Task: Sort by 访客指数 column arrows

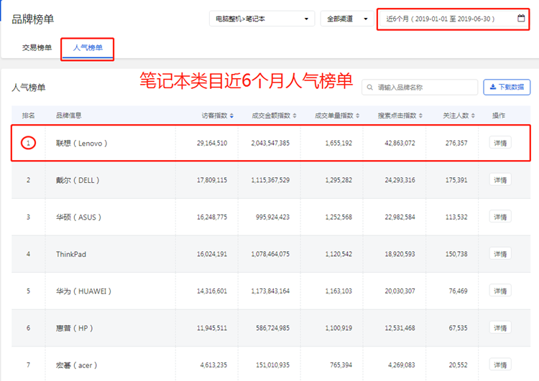Action: click(231, 116)
